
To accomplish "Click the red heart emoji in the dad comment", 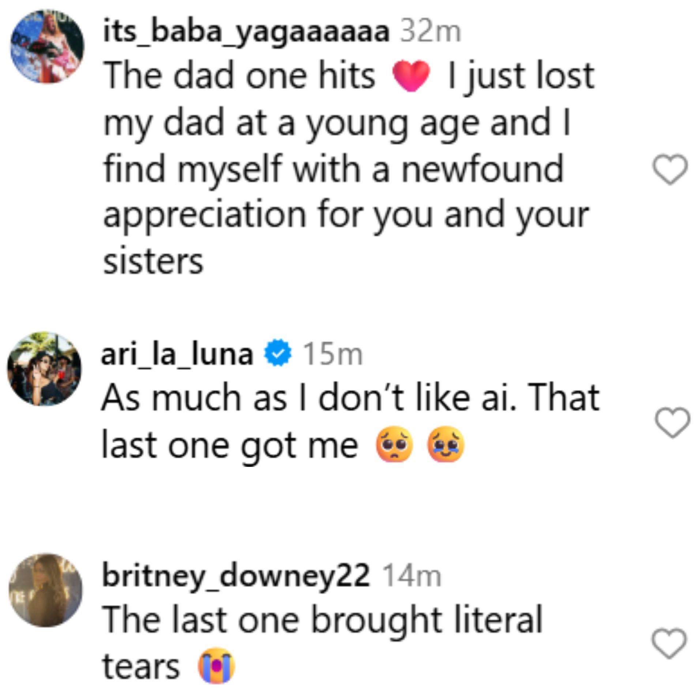I will pyautogui.click(x=411, y=76).
